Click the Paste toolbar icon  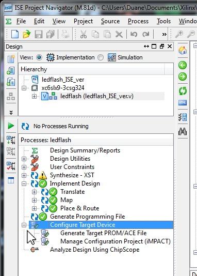[x=107, y=34]
